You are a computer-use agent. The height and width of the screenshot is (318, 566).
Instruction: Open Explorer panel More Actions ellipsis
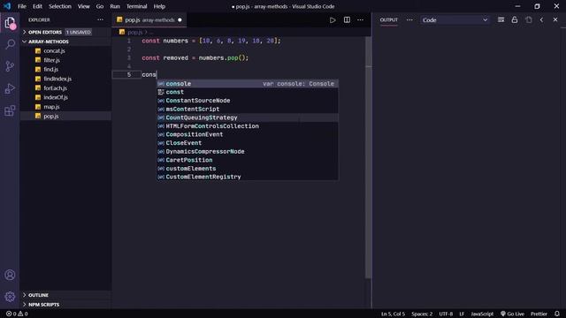tap(100, 19)
